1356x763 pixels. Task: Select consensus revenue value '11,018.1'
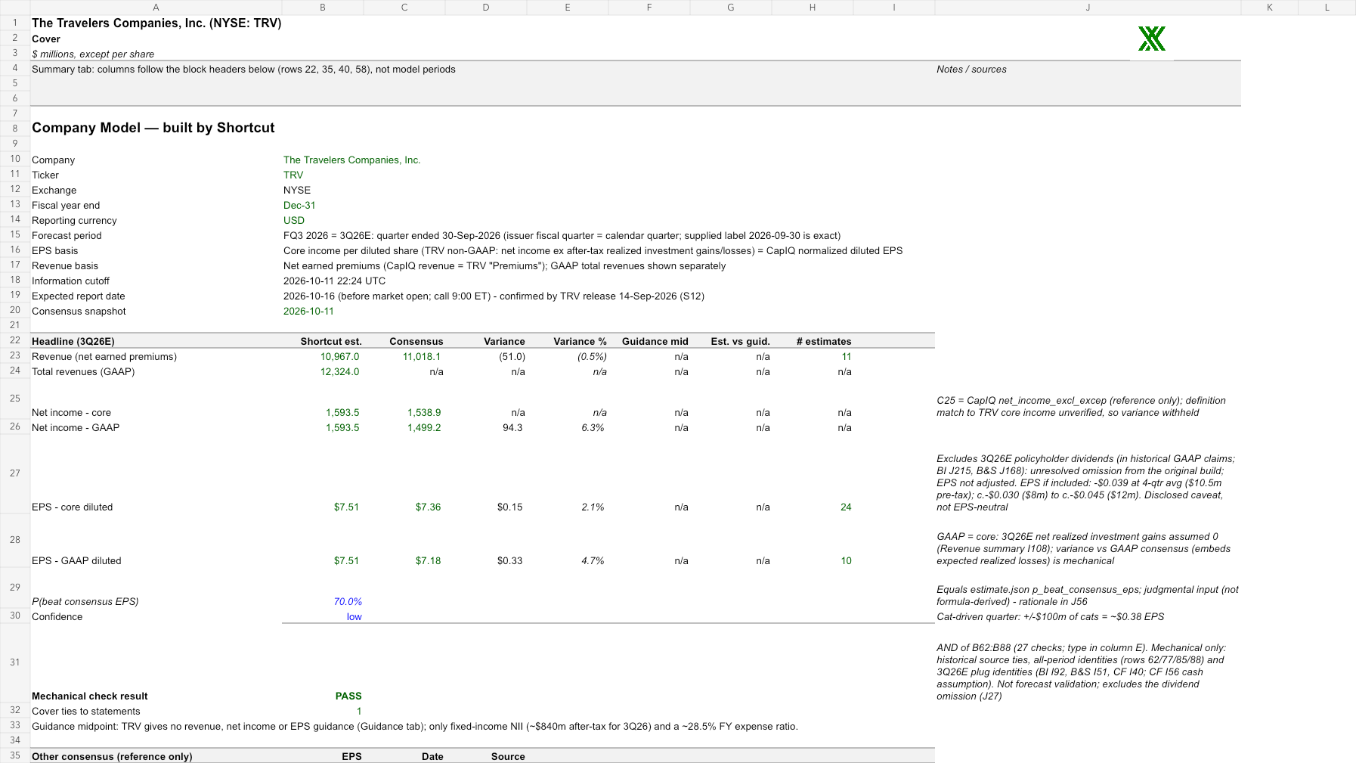tap(421, 356)
